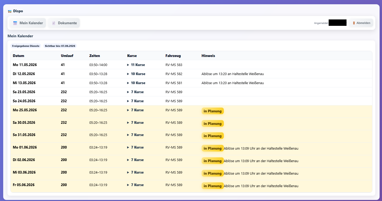
Task: Select the date Sa 23.05.2026
Action: pyautogui.click(x=24, y=92)
